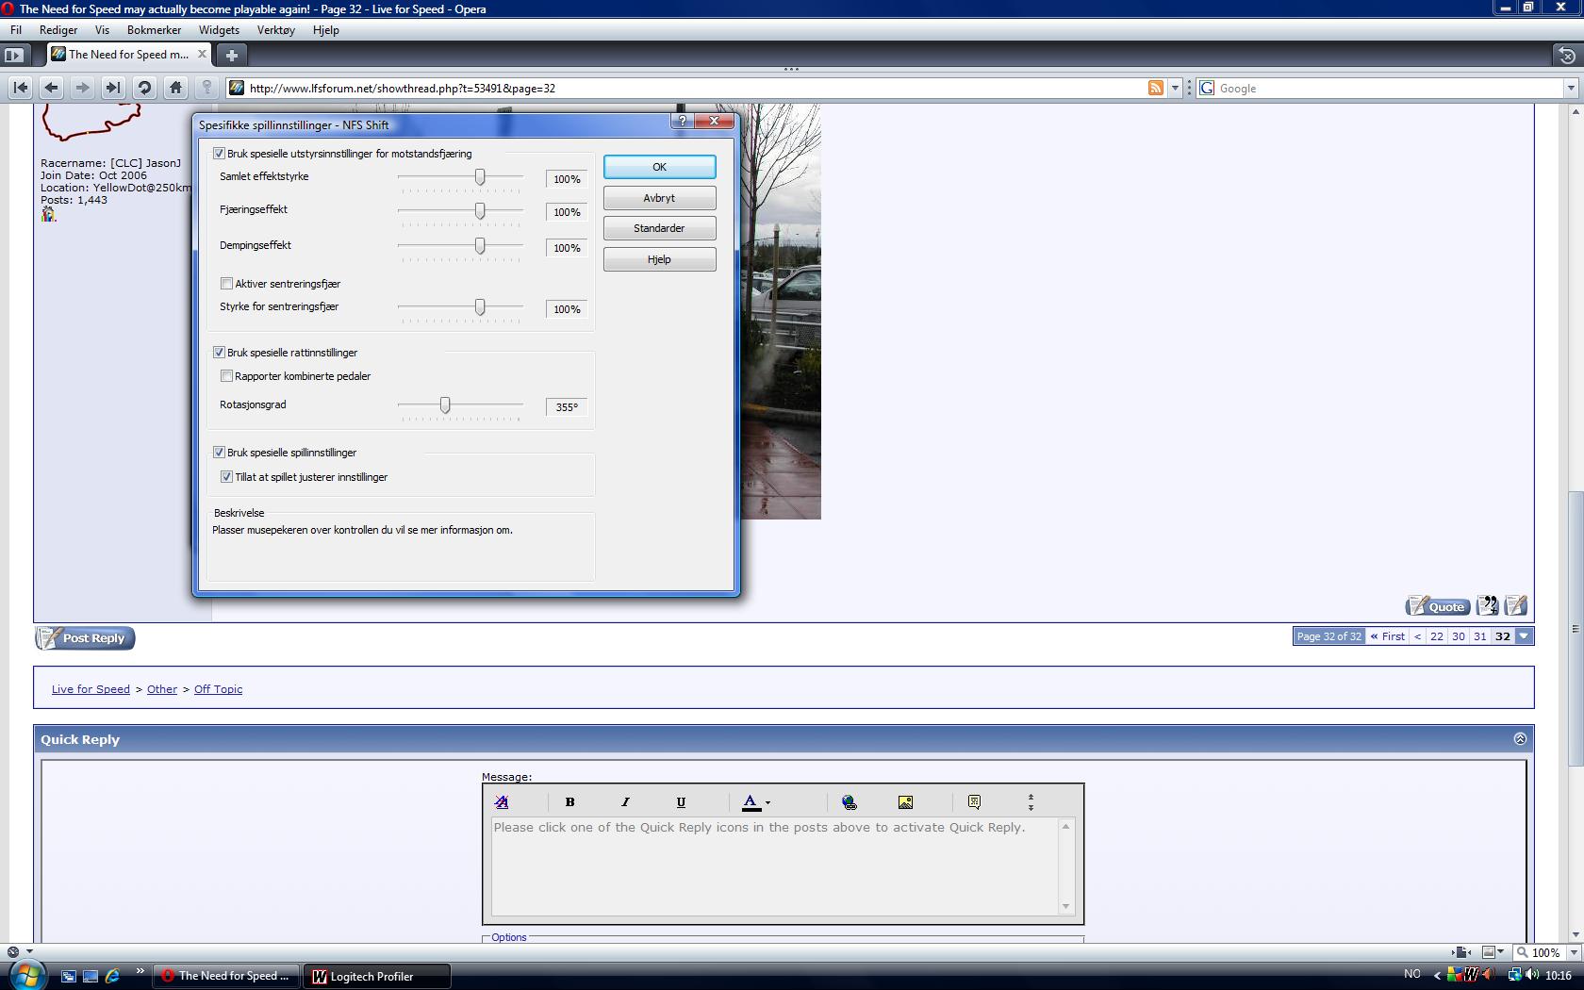Open the zoom level dropdown
The height and width of the screenshot is (990, 1584).
1573,952
